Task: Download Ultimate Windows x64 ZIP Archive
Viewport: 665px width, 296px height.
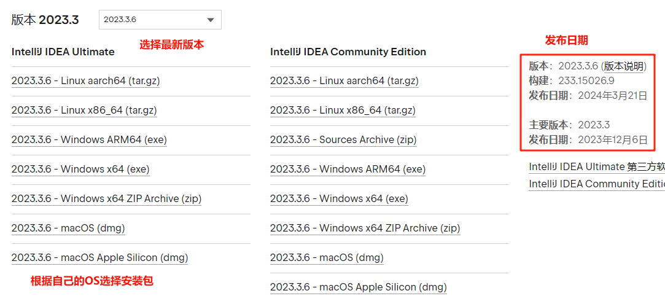Action: point(106,199)
